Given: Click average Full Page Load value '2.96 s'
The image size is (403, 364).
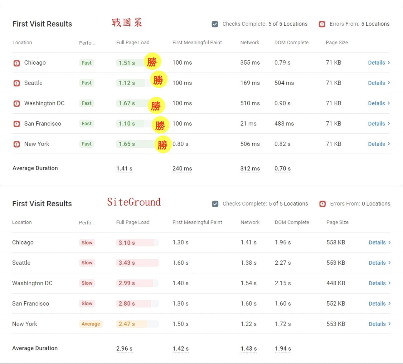Looking at the screenshot, I should (124, 349).
